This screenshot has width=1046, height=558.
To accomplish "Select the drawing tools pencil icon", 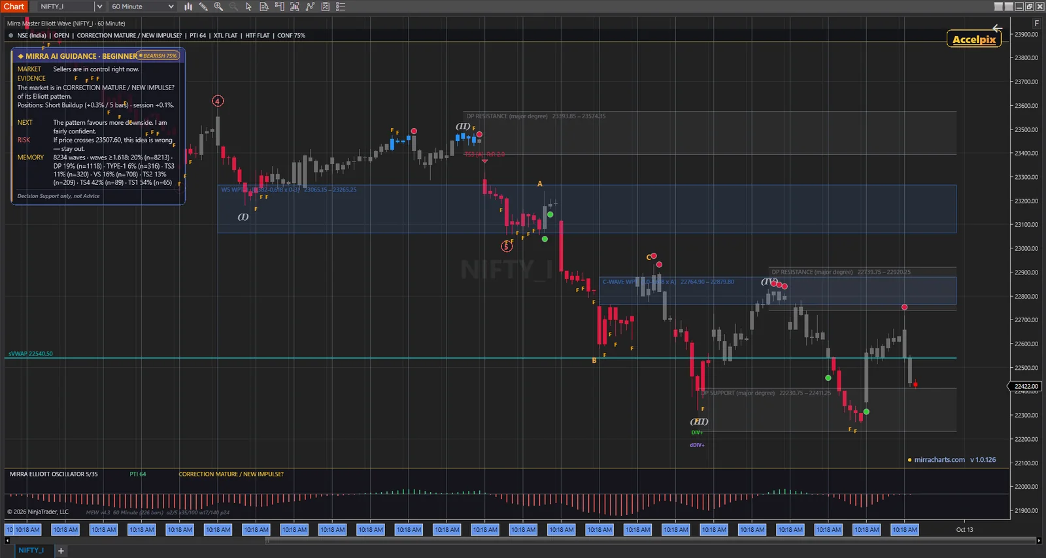I will click(203, 7).
